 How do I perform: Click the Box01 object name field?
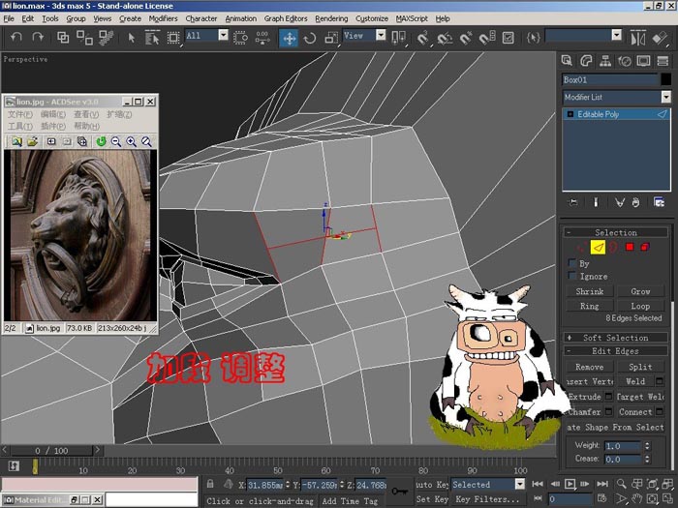[x=610, y=79]
